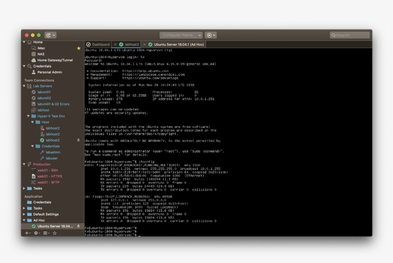Collapse the Lab Servers group
Image resolution: width=393 pixels, height=263 pixels.
tap(24, 86)
